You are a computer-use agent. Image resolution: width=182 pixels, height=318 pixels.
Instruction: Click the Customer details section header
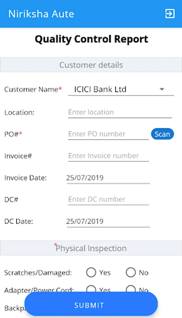pos(91,65)
